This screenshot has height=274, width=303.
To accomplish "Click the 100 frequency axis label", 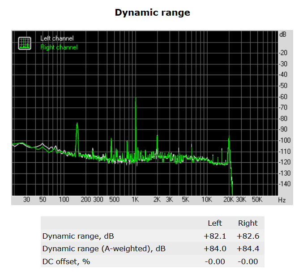I will coord(64,199).
